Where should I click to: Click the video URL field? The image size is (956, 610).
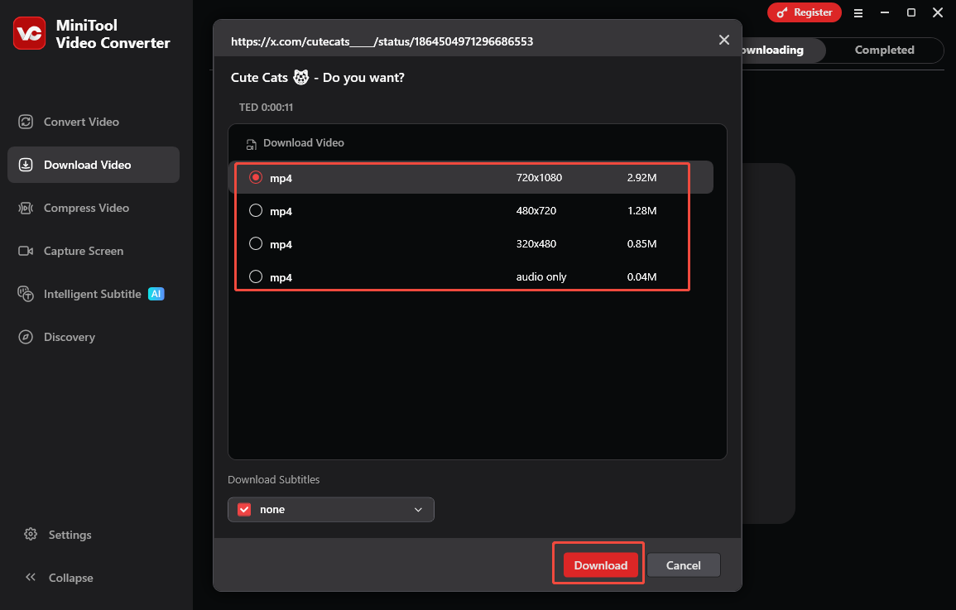pos(381,41)
